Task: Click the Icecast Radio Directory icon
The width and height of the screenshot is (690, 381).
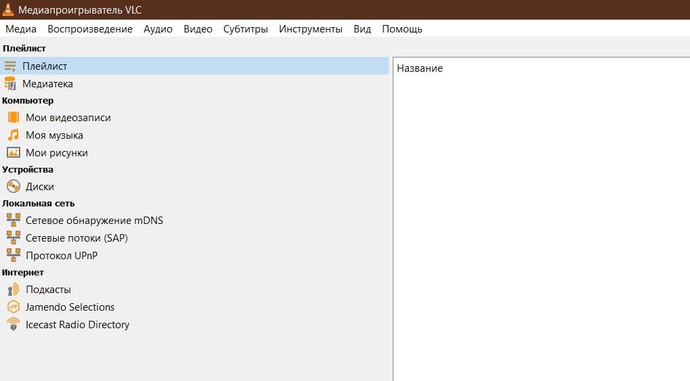Action: tap(13, 324)
